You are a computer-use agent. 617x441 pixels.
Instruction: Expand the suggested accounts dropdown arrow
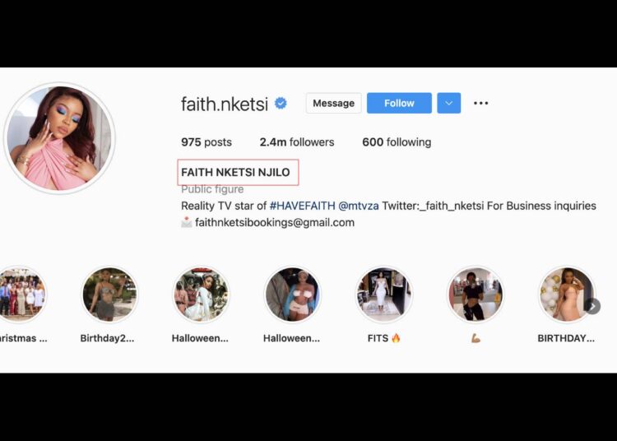click(449, 103)
